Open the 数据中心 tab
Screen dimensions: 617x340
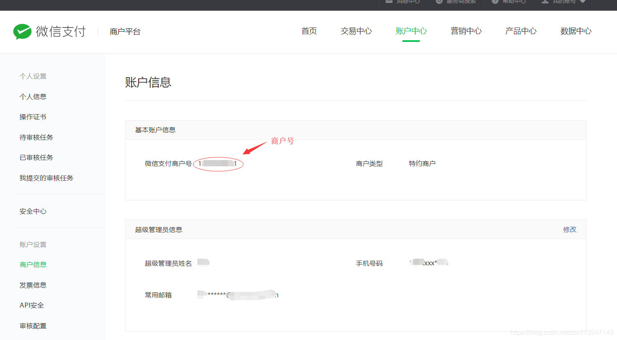[x=576, y=31]
